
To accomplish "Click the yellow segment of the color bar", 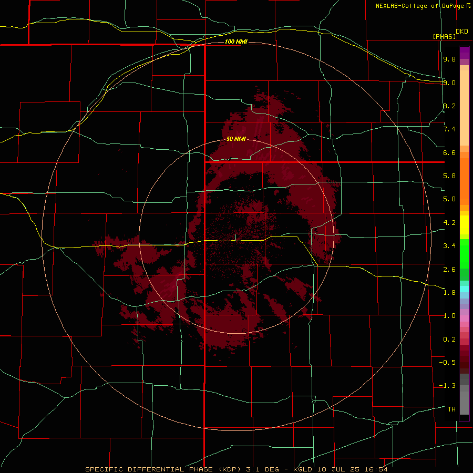I will 464,225.
